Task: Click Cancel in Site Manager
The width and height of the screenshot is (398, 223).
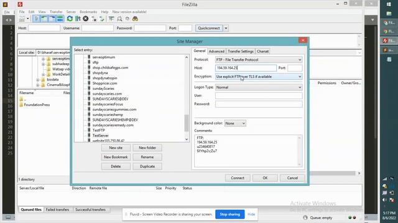Action: tap(292, 178)
